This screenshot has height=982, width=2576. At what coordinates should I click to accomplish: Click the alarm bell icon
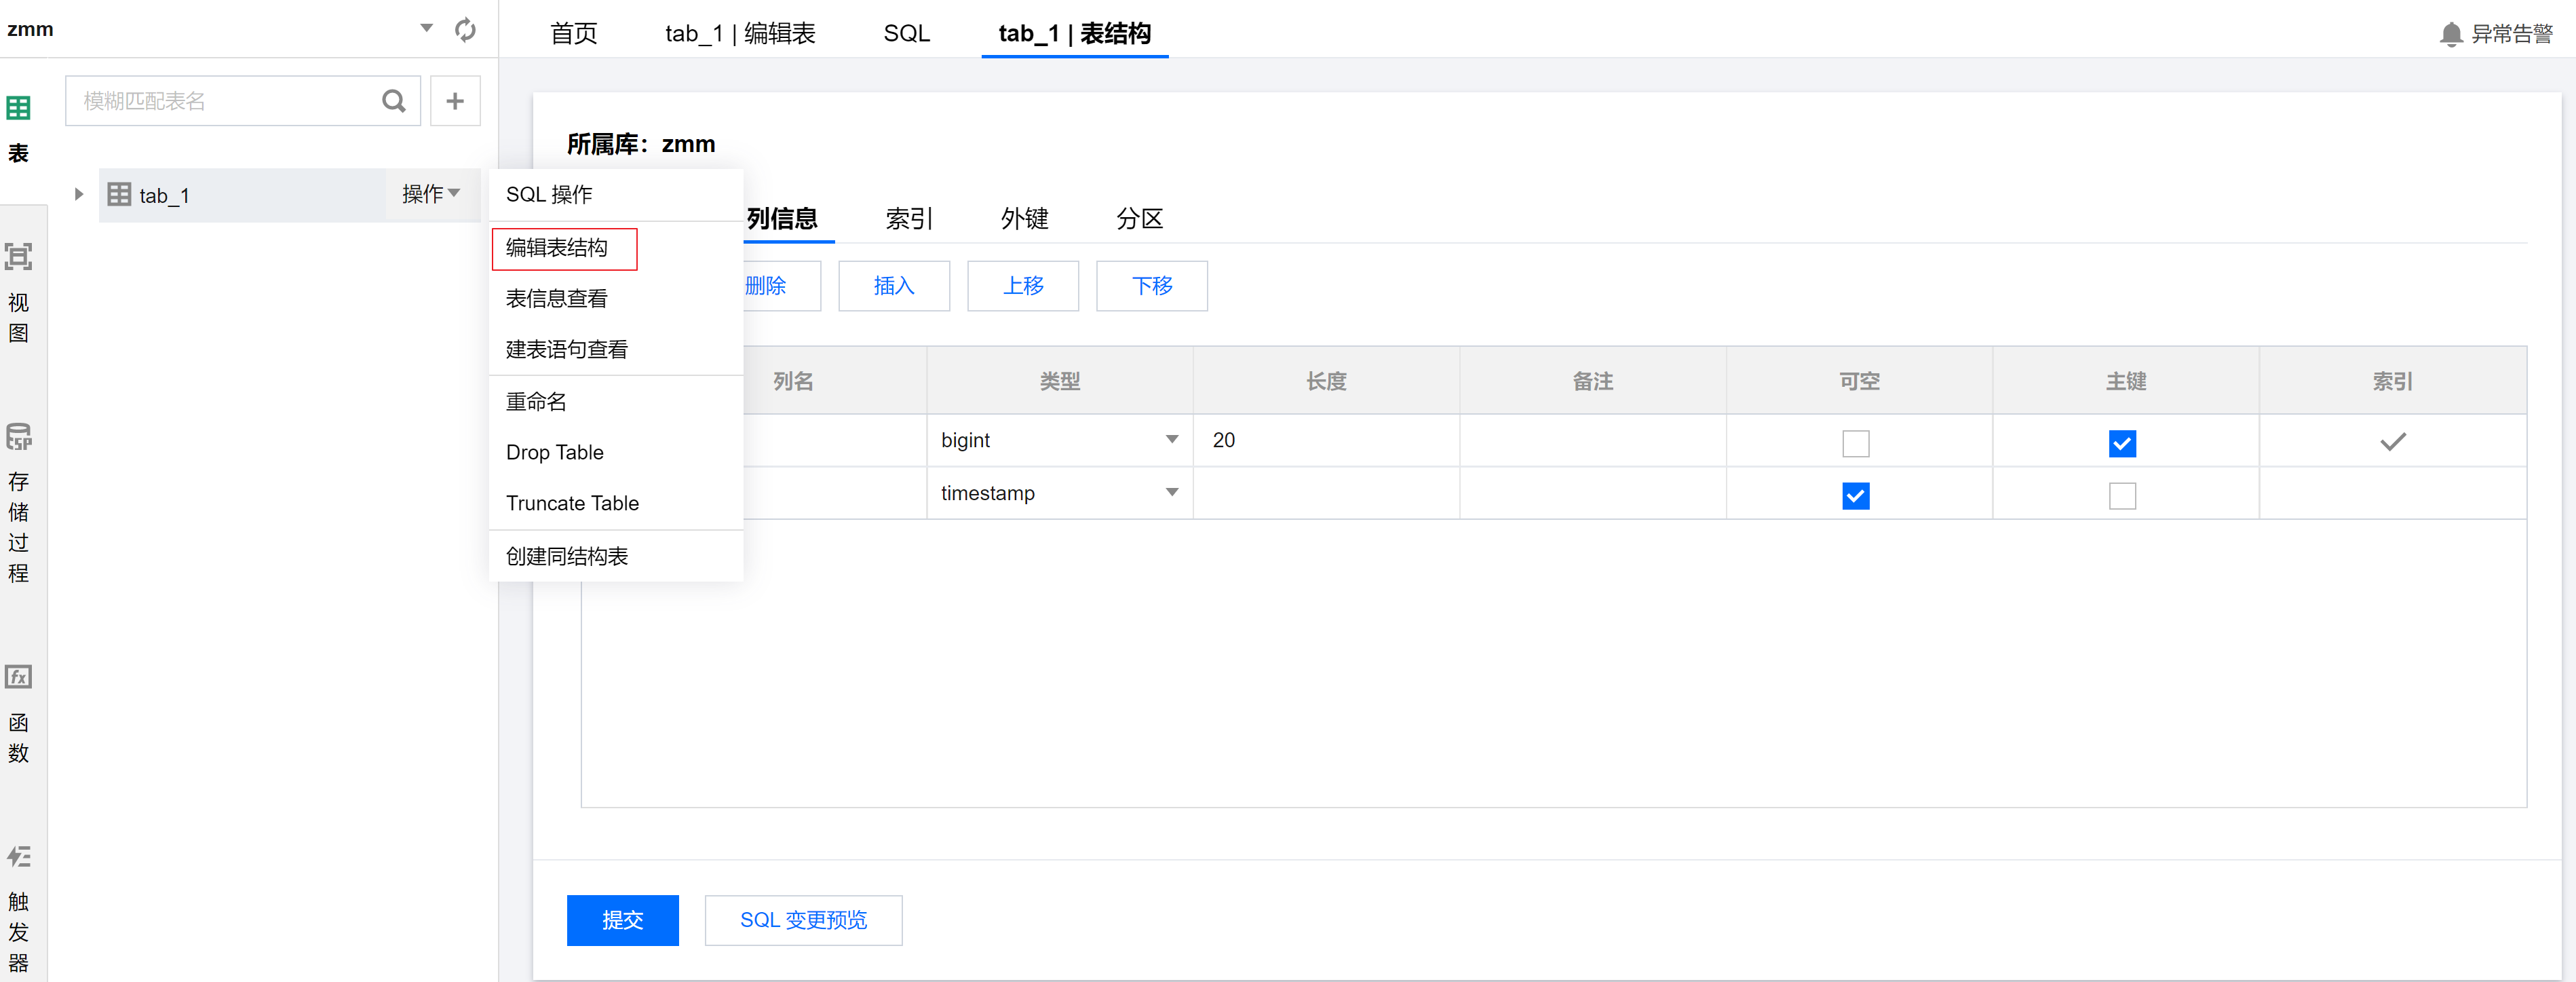(2450, 34)
